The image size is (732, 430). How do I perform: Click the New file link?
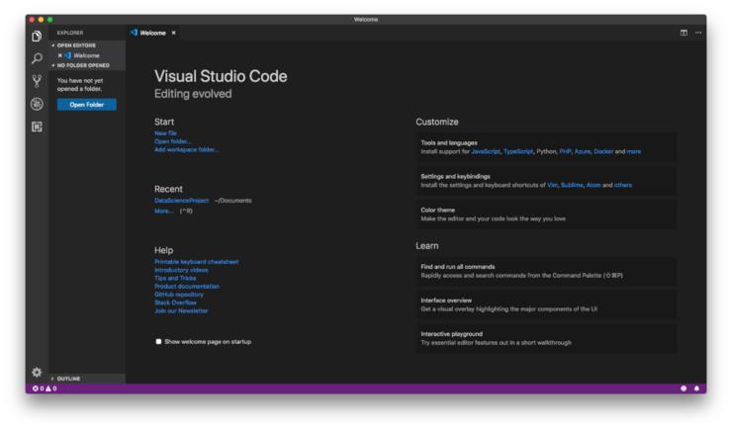(166, 133)
